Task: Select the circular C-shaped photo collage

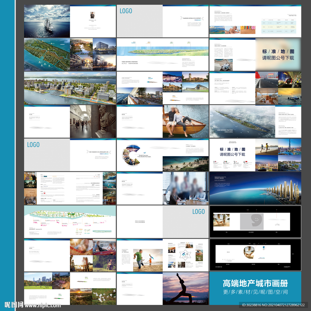Action: 131,155
